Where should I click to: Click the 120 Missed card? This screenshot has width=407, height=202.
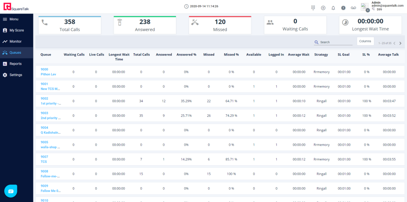click(x=220, y=25)
